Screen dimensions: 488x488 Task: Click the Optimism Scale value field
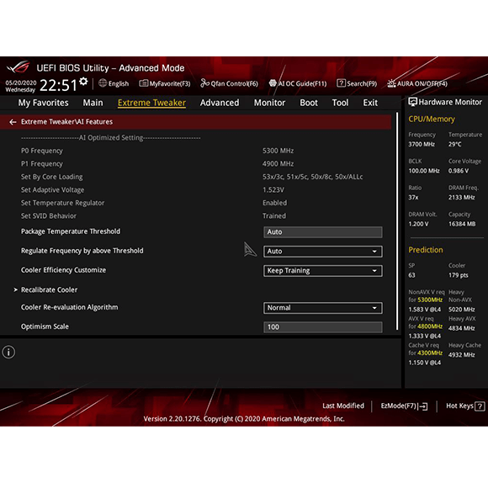pyautogui.click(x=323, y=327)
